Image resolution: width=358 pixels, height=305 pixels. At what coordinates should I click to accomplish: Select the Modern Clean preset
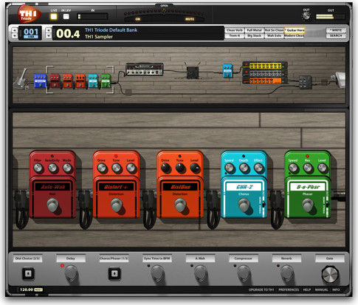click(294, 35)
